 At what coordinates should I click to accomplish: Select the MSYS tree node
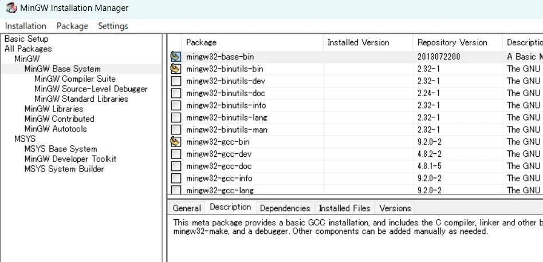[25, 139]
